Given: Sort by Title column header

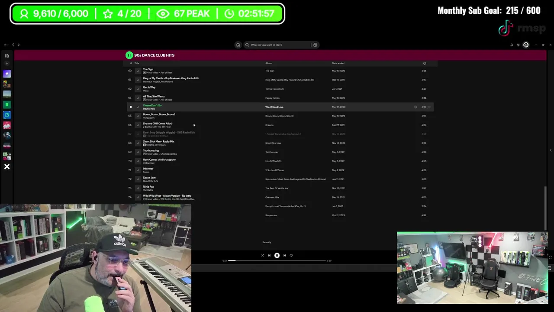Looking at the screenshot, I should (137, 63).
